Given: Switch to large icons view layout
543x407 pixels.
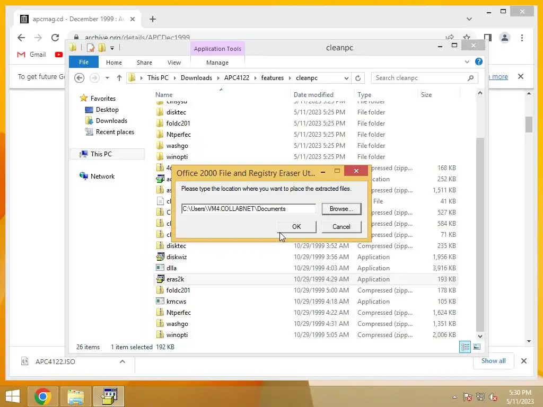Looking at the screenshot, I should [477, 347].
